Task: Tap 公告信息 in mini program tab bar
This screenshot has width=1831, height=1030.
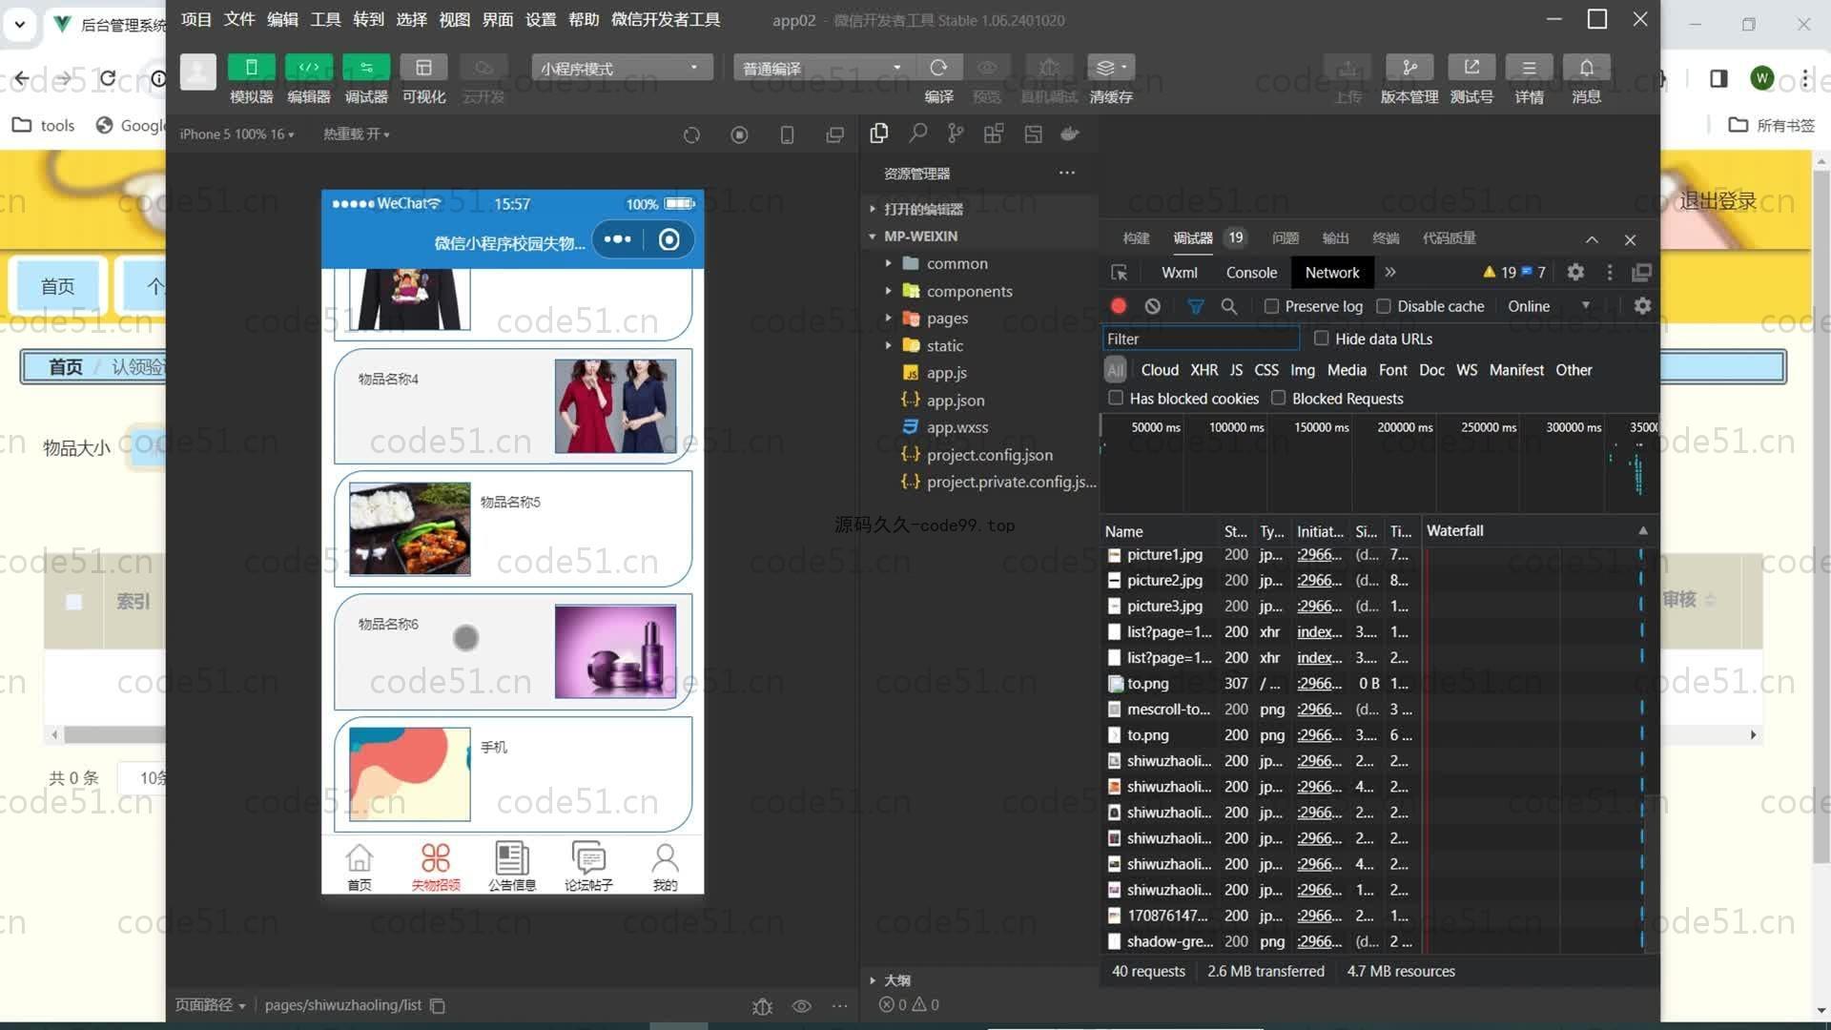Action: [512, 867]
